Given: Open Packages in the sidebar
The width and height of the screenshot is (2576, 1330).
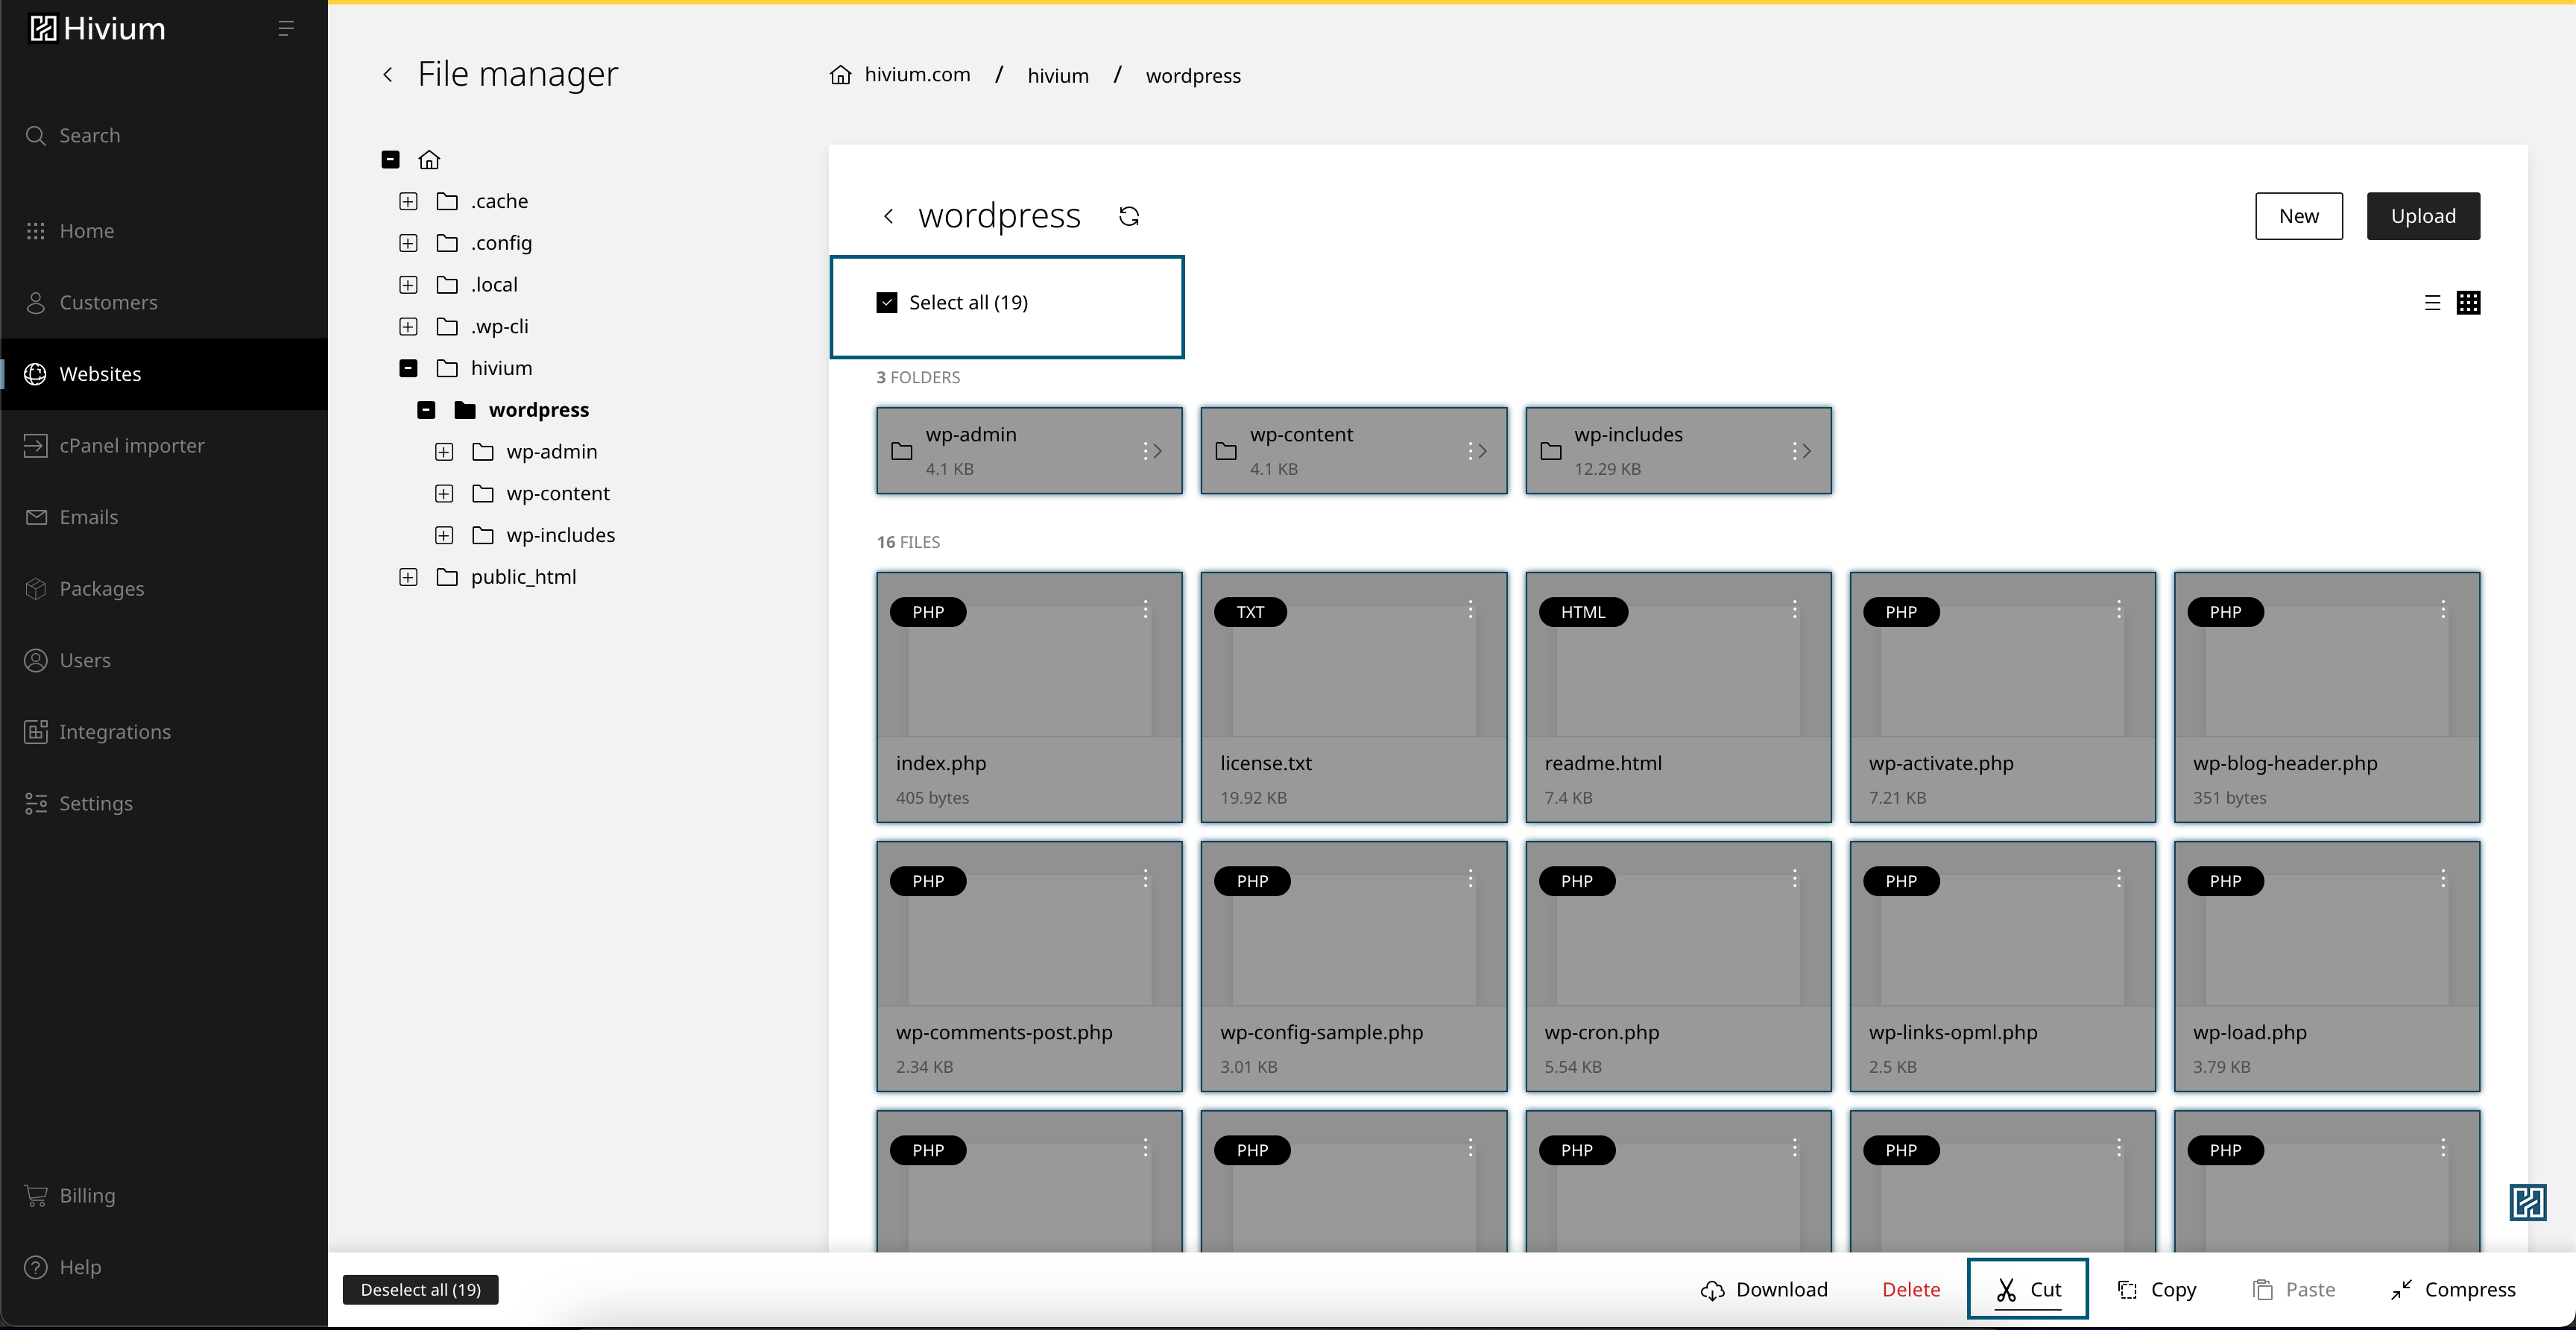Looking at the screenshot, I should (164, 589).
